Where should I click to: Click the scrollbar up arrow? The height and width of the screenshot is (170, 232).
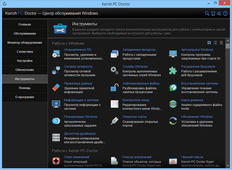pos(228,42)
